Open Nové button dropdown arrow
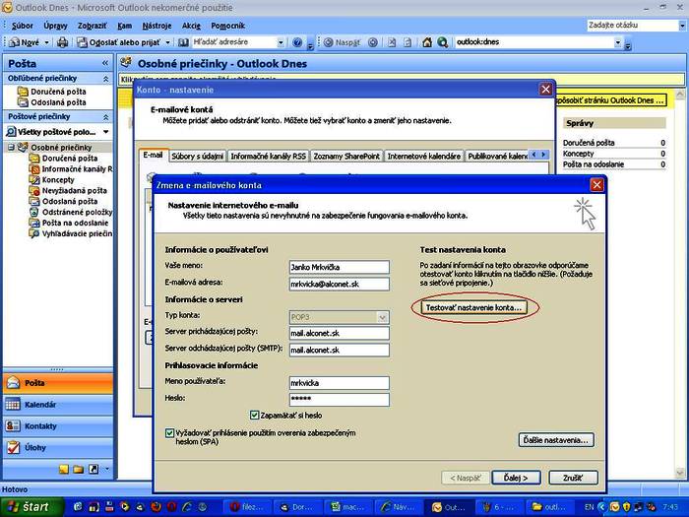Viewport: 689px width, 517px height. [x=46, y=42]
